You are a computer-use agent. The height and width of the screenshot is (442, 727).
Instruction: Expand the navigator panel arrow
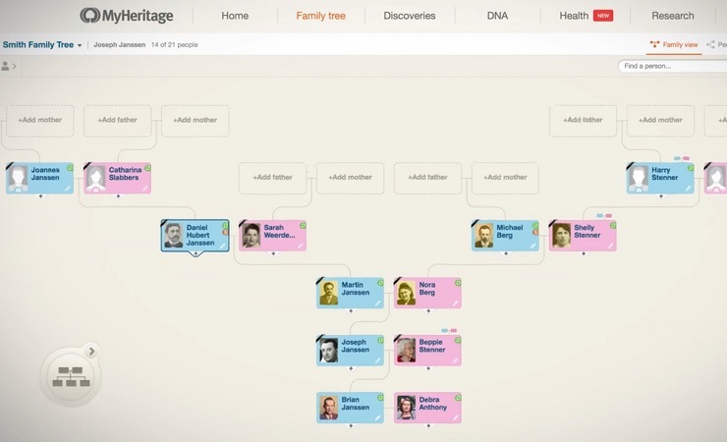coord(91,352)
